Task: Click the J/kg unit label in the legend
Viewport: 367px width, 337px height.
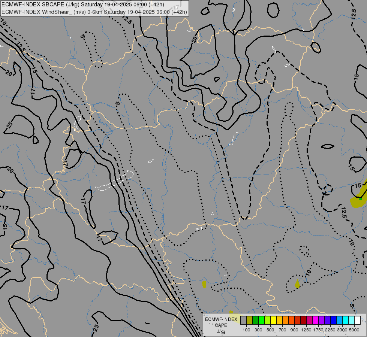Action: 221,331
